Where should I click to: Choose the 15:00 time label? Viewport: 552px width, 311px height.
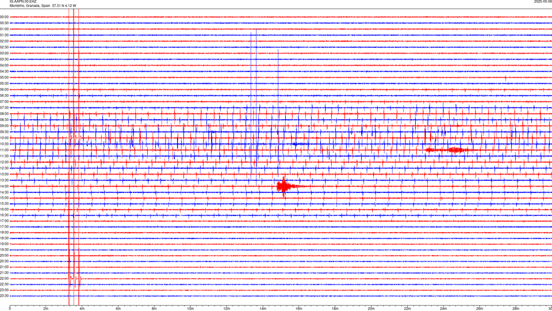click(5, 198)
